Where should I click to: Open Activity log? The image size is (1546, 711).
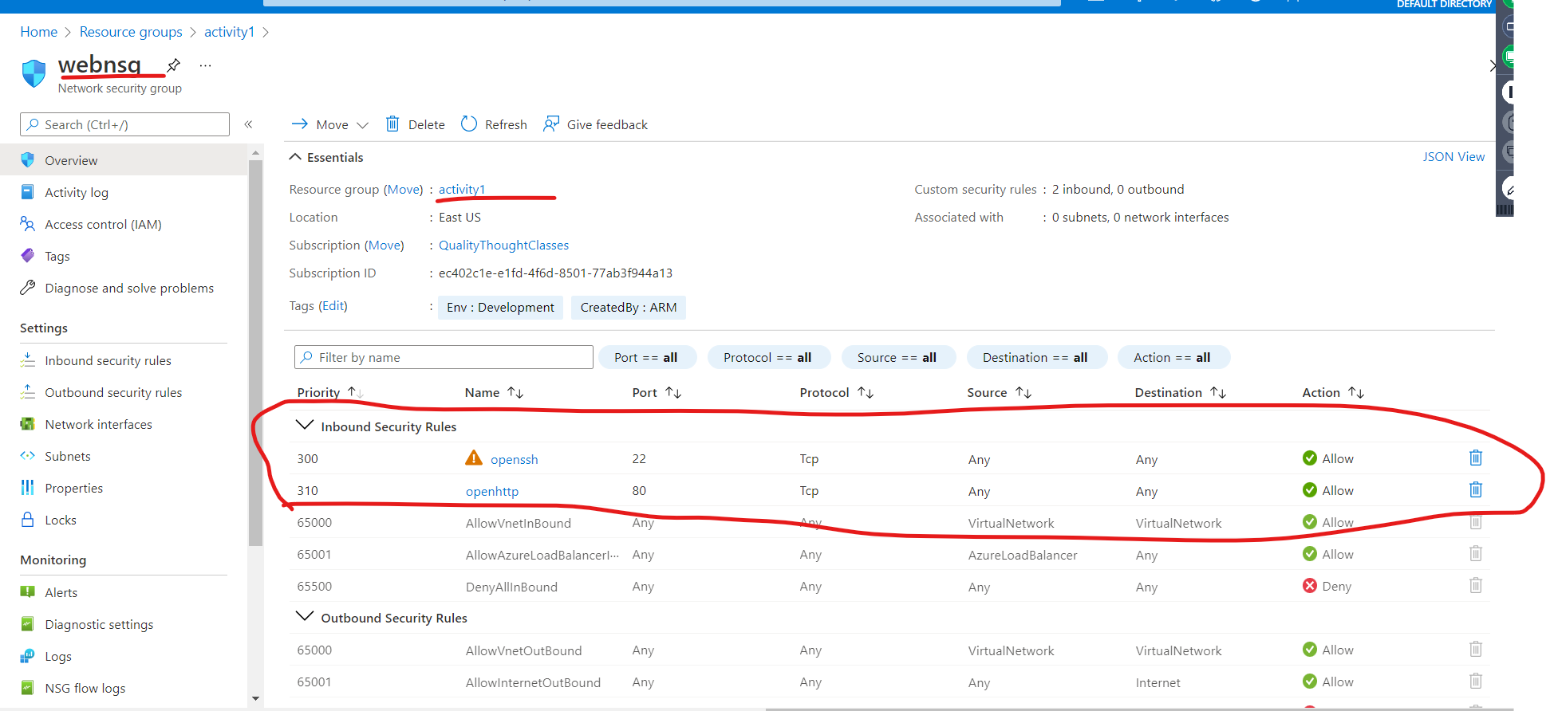[77, 192]
